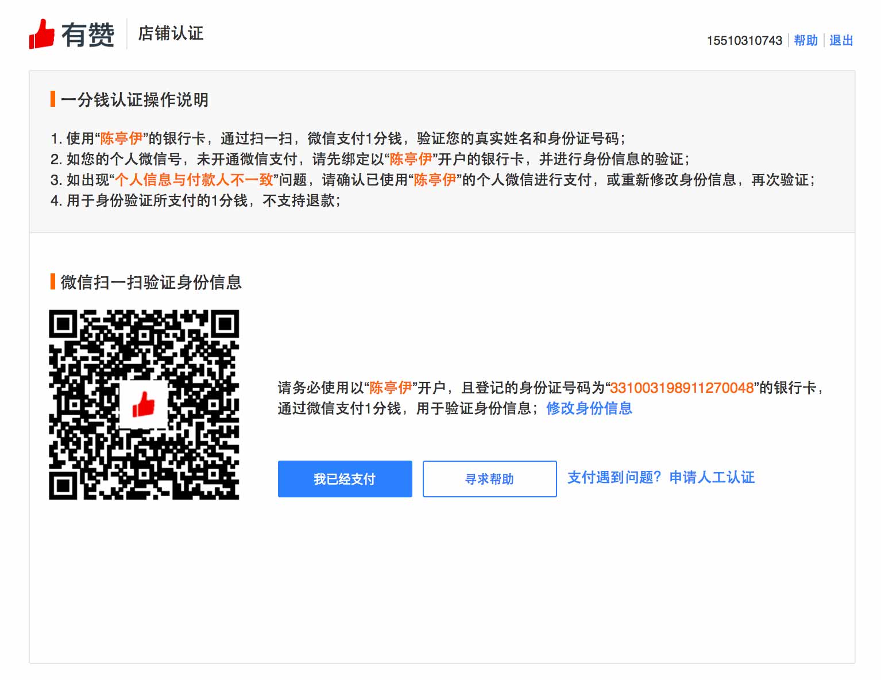Click the ID number 331003198911270048
The width and height of the screenshot is (881, 680).
(682, 388)
